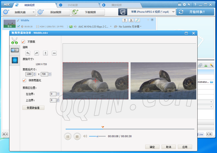The image size is (217, 153).
Task: Click the 恢复缺省值 restore defaults button
Action: [x=33, y=108]
